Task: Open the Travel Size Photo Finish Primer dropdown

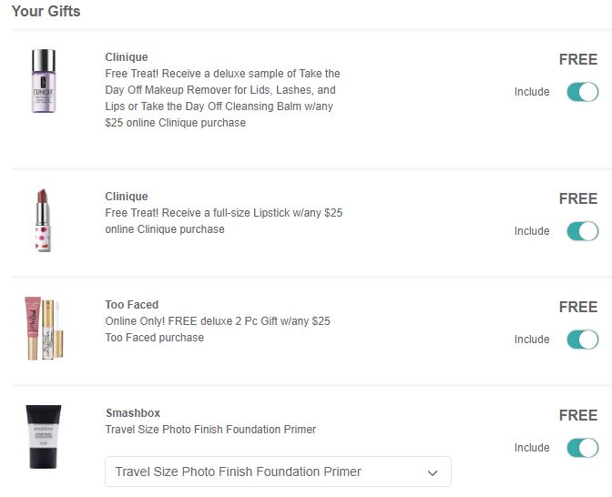Action: tap(278, 472)
